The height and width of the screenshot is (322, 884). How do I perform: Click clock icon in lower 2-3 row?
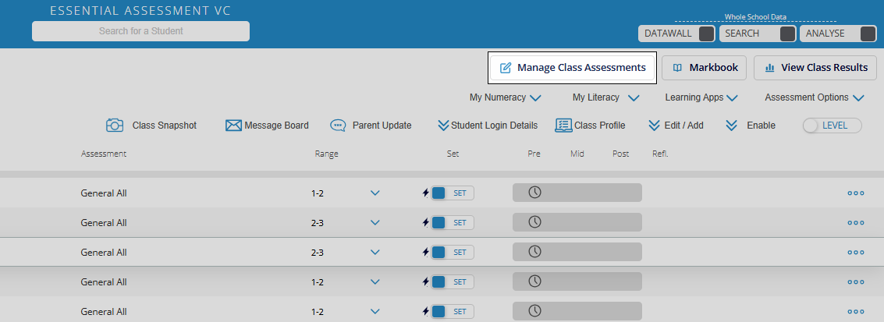[534, 252]
